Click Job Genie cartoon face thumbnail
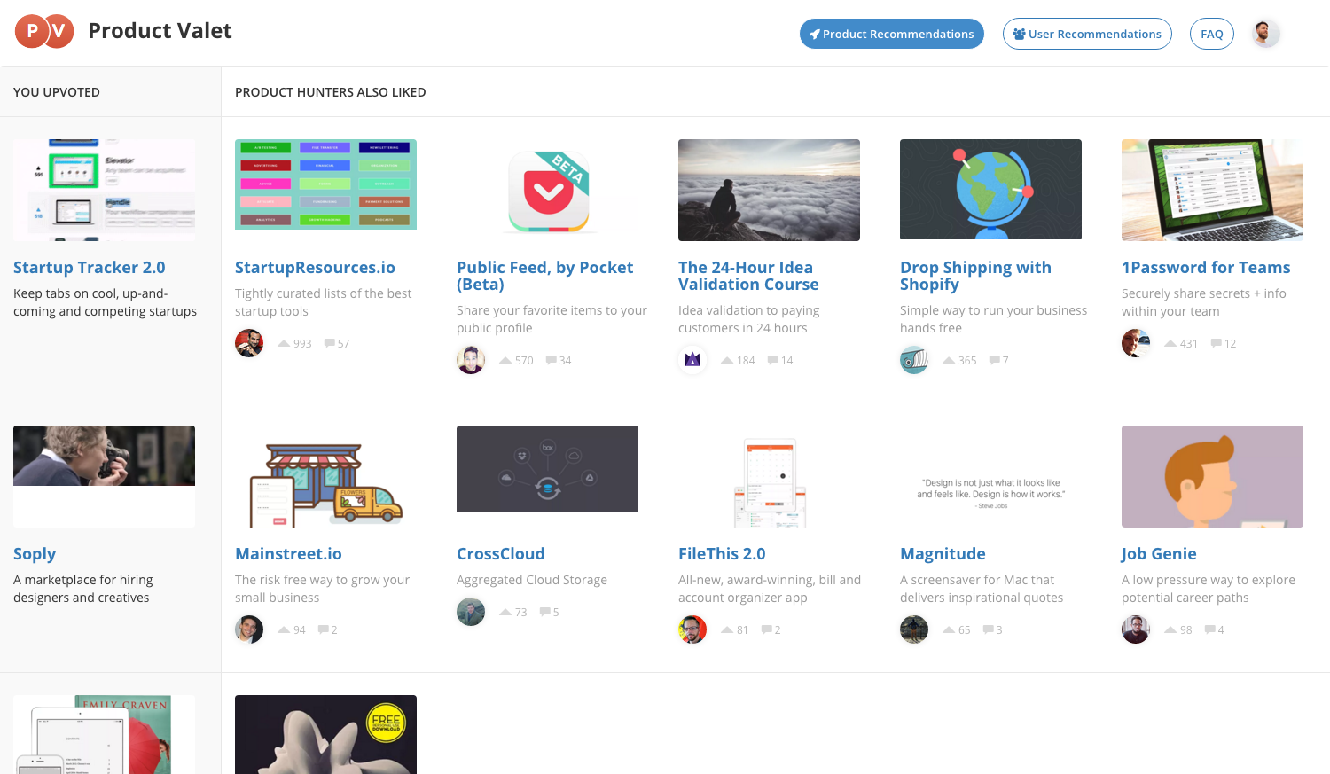The height and width of the screenshot is (774, 1330). click(1212, 476)
